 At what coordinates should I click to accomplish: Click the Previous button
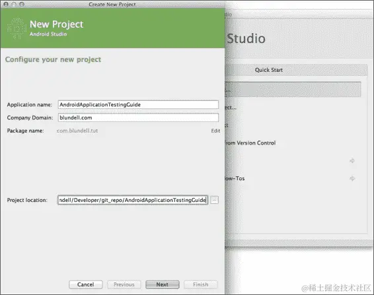tap(124, 284)
